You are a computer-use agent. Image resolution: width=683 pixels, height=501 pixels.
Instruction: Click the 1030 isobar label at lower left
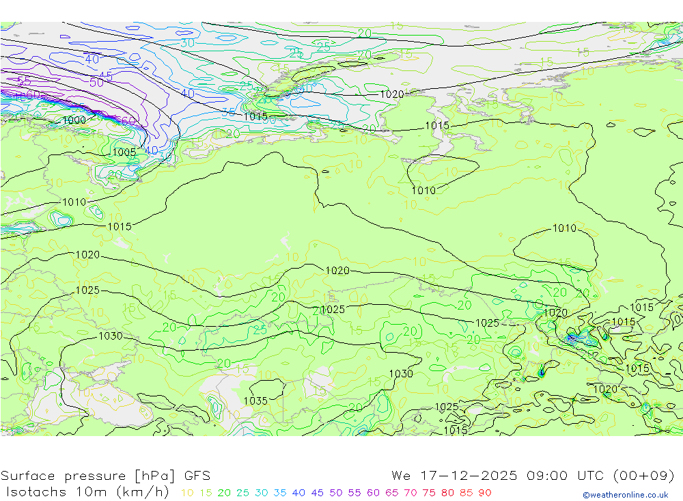point(111,336)
